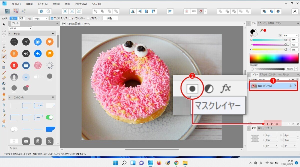The image size is (300, 167).
Task: Click the mask layer icon in the popup
Action: click(x=193, y=88)
